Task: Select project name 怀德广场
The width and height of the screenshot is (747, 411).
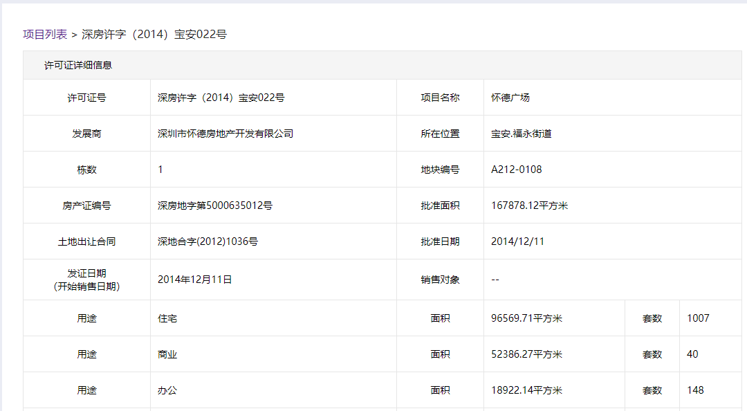Action: [510, 98]
